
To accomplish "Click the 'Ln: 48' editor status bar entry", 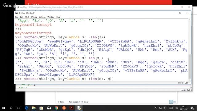I will [x=183, y=90].
